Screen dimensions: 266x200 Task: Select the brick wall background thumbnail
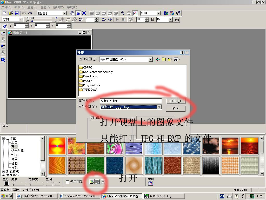[76, 165]
